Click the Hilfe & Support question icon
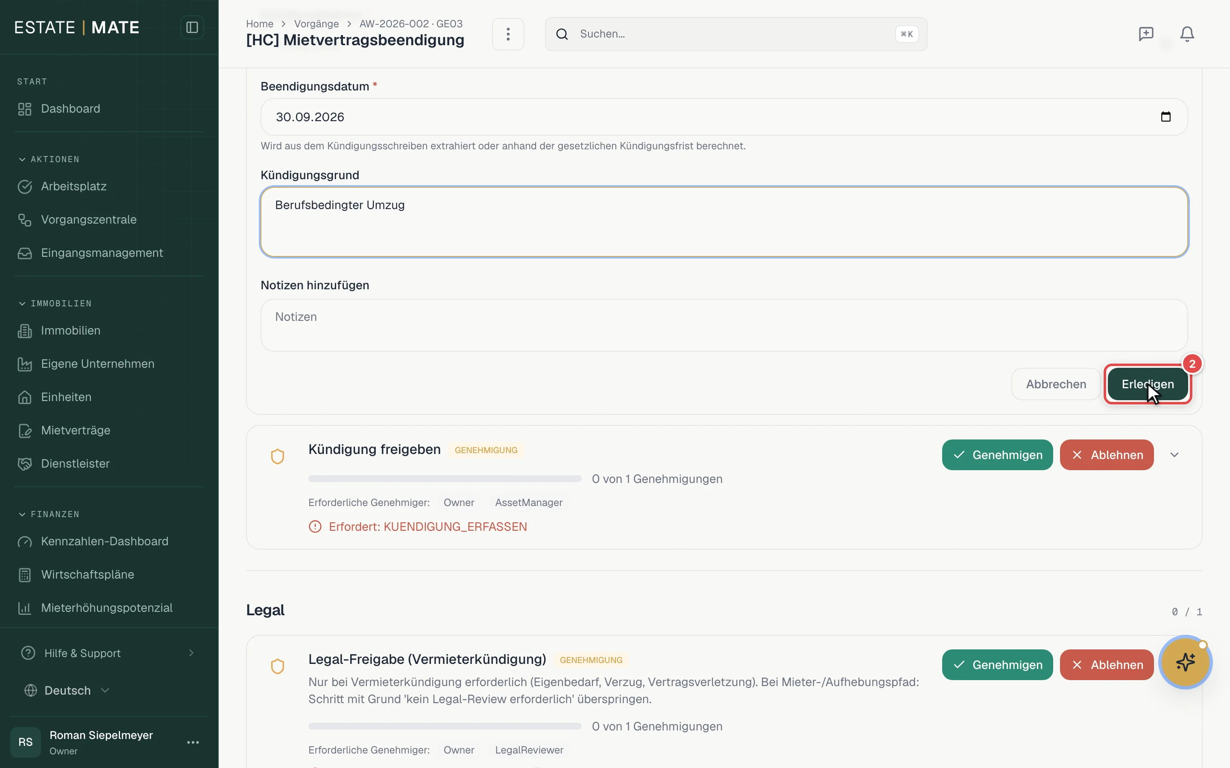Viewport: 1230px width, 768px height. (28, 653)
